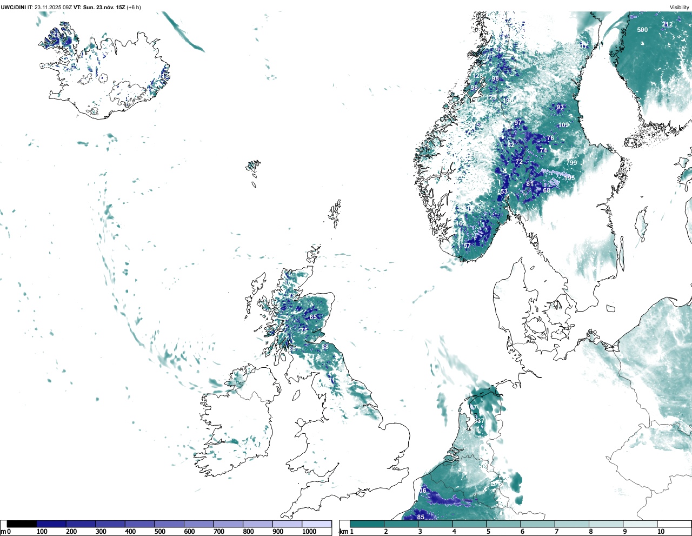692x536 pixels.
Task: Select the 800–900 m legend swatch
Action: pos(258,524)
